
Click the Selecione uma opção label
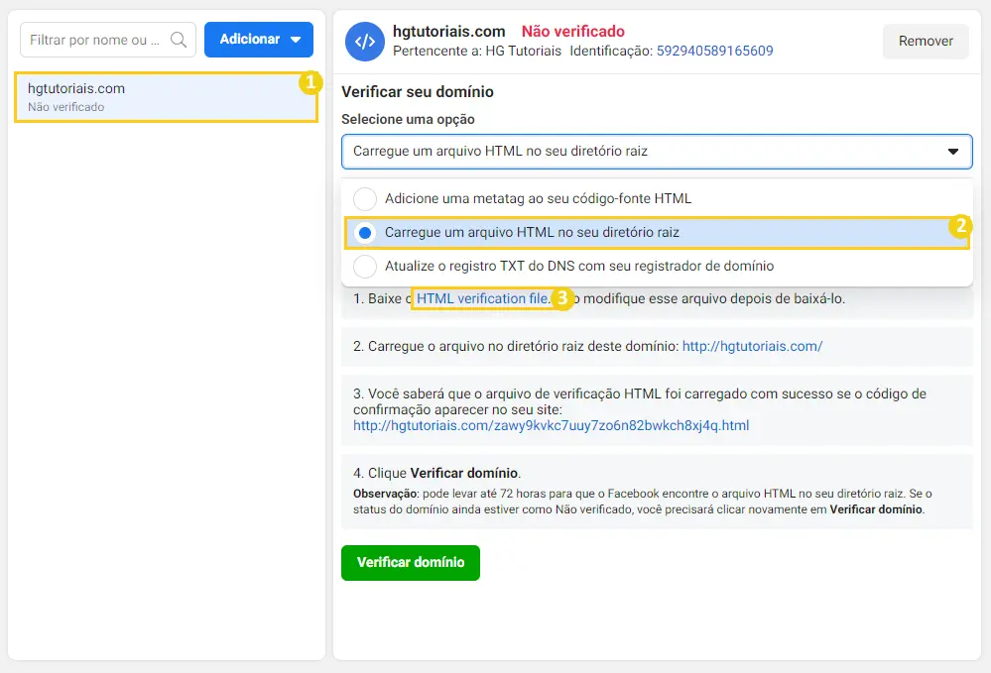coord(408,119)
